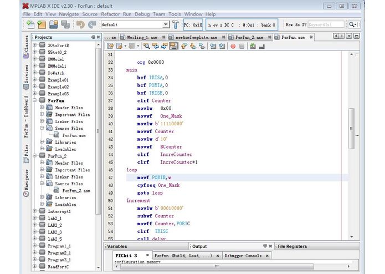Select the PICkit 3 output tab
The width and height of the screenshot is (385, 274).
(126, 256)
